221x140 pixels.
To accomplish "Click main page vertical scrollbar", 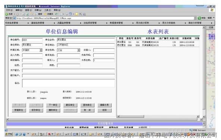I will click(x=204, y=72).
